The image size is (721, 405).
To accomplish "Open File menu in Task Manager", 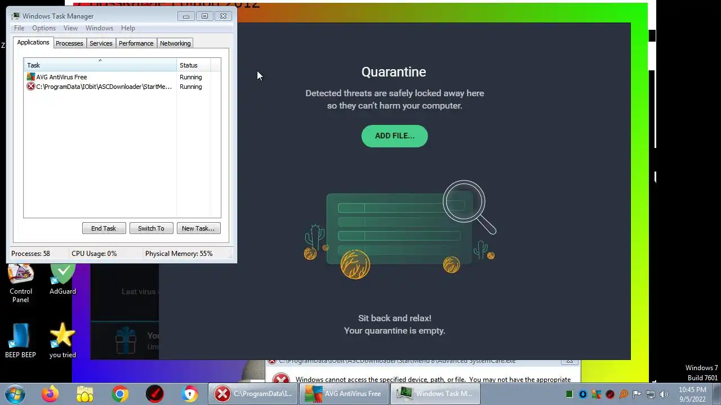I will [19, 28].
